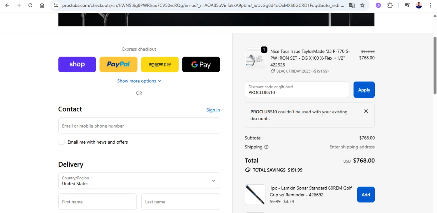This screenshot has height=213, width=437.
Task: Click the Sign in link
Action: click(213, 110)
